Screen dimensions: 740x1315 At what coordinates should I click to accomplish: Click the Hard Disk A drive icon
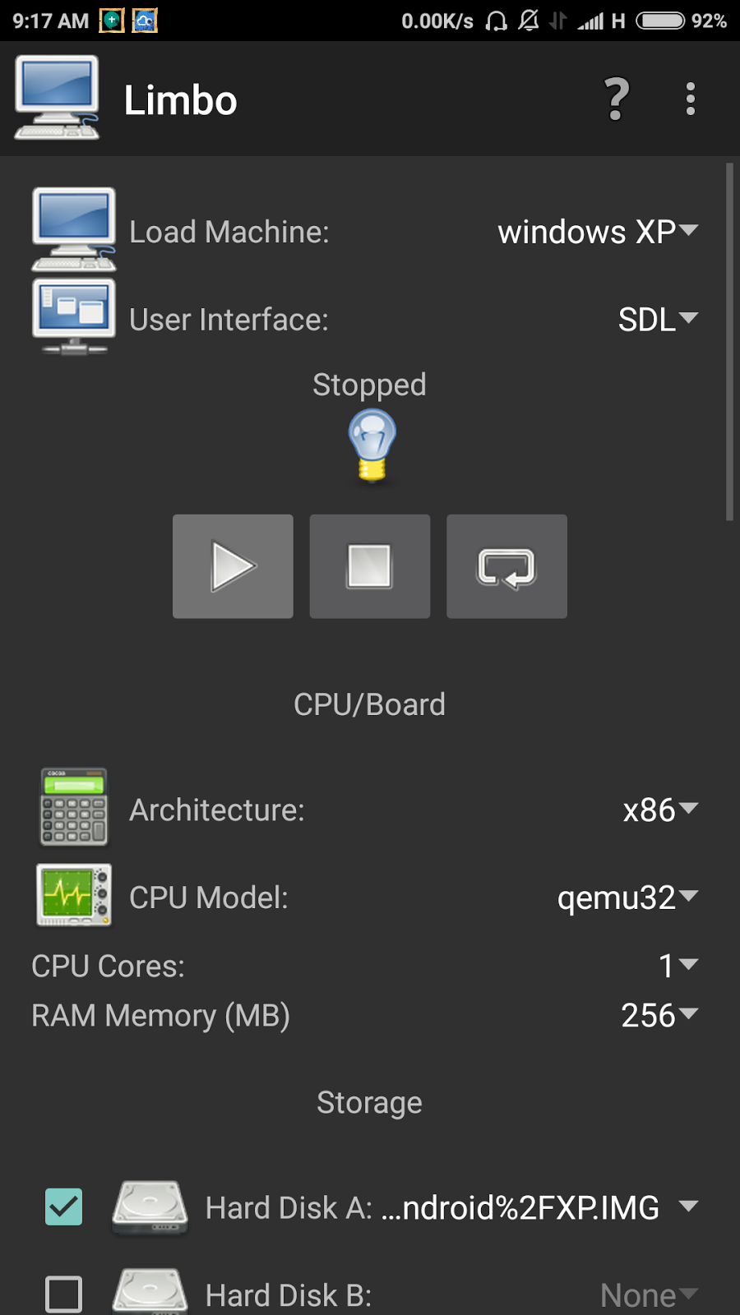point(150,1208)
